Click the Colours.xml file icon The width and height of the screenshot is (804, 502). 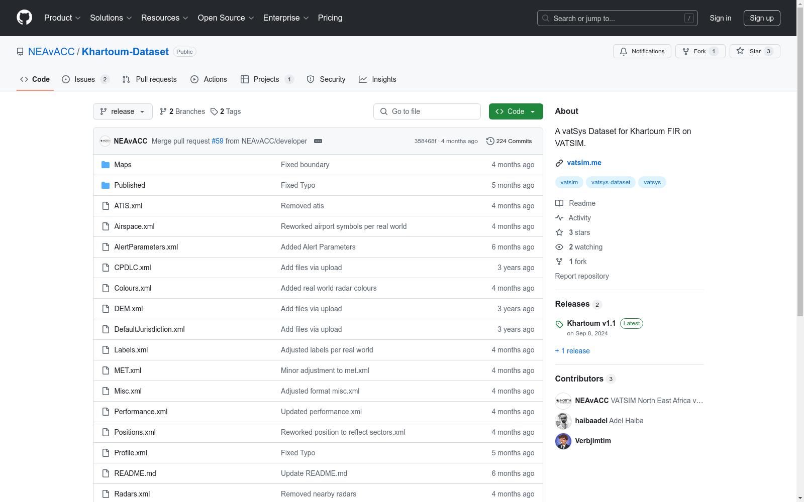click(106, 288)
